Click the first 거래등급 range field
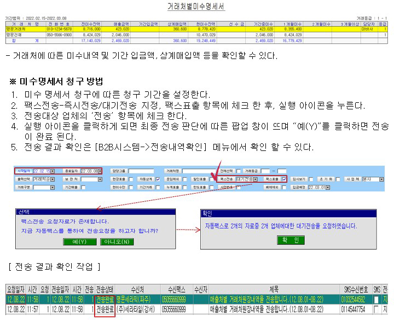The width and height of the screenshot is (394, 320). point(265,171)
